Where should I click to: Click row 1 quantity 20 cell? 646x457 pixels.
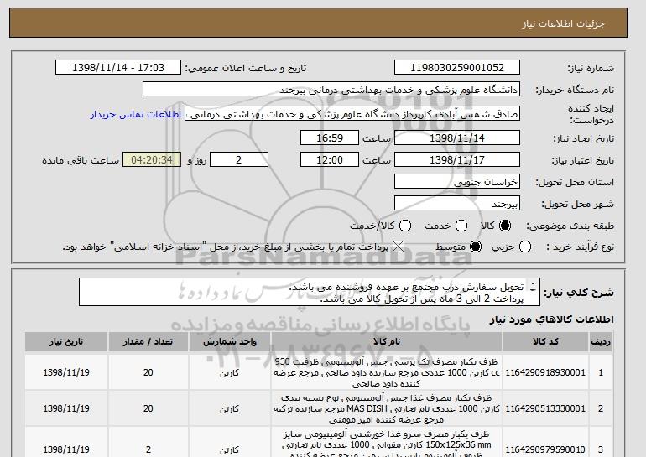pos(148,372)
